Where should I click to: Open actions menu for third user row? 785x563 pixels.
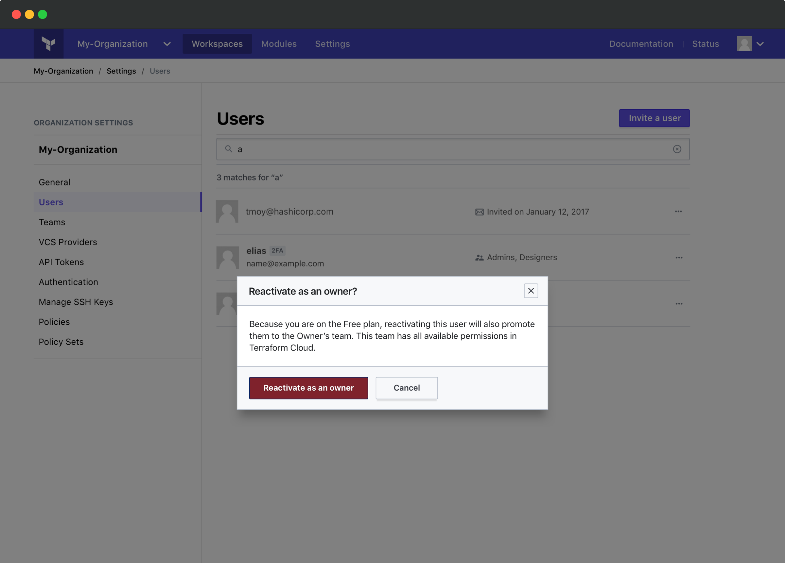tap(679, 304)
